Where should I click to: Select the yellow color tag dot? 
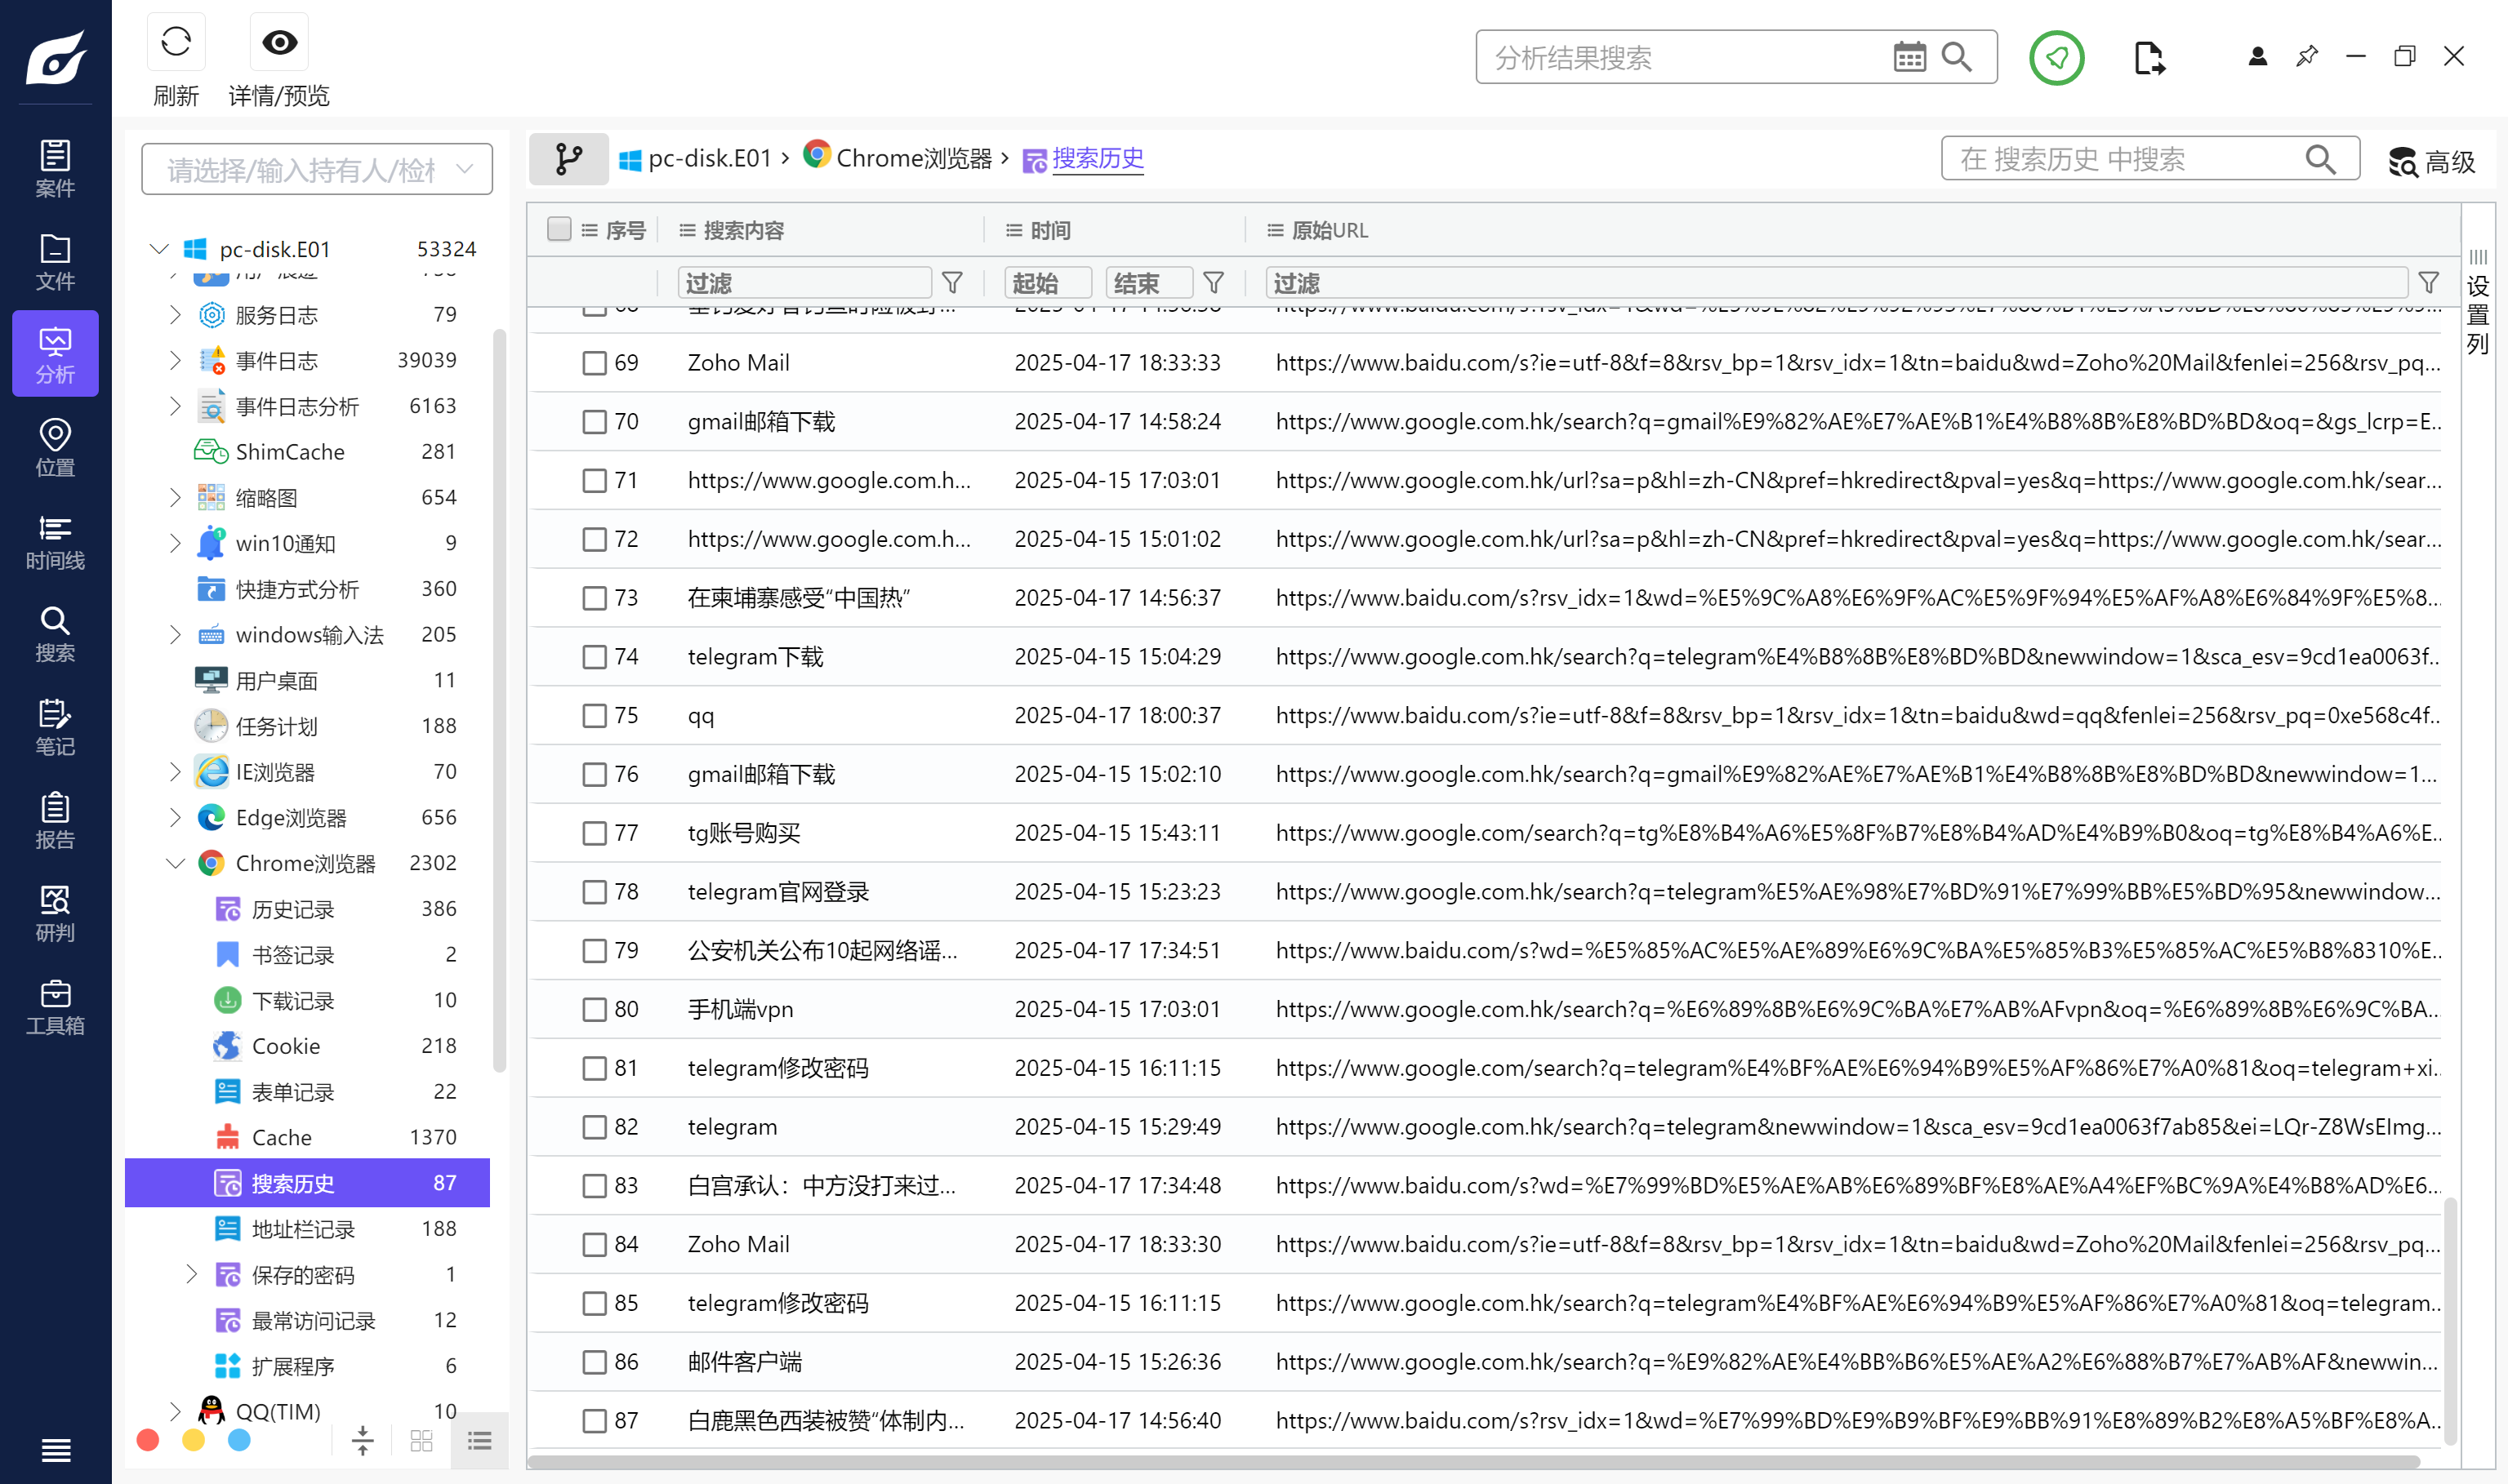pyautogui.click(x=193, y=1440)
